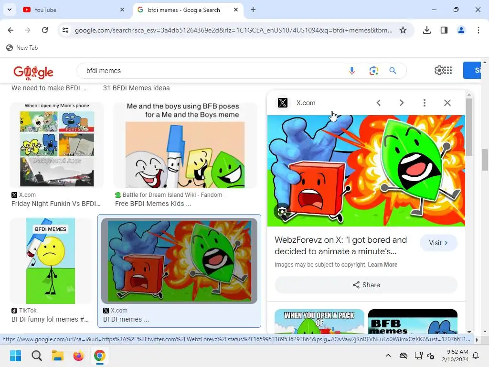Image resolution: width=489 pixels, height=367 pixels.
Task: Open 'When you open a pack of' related image
Action: pos(319,322)
